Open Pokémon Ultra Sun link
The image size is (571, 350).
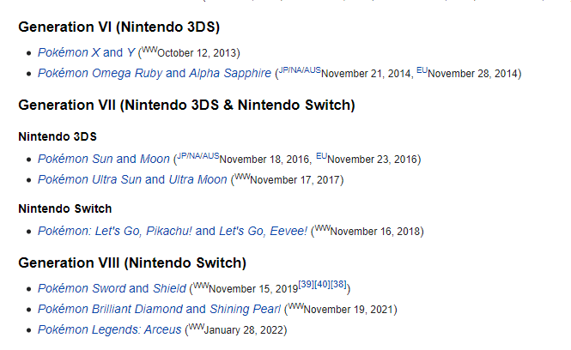(89, 180)
